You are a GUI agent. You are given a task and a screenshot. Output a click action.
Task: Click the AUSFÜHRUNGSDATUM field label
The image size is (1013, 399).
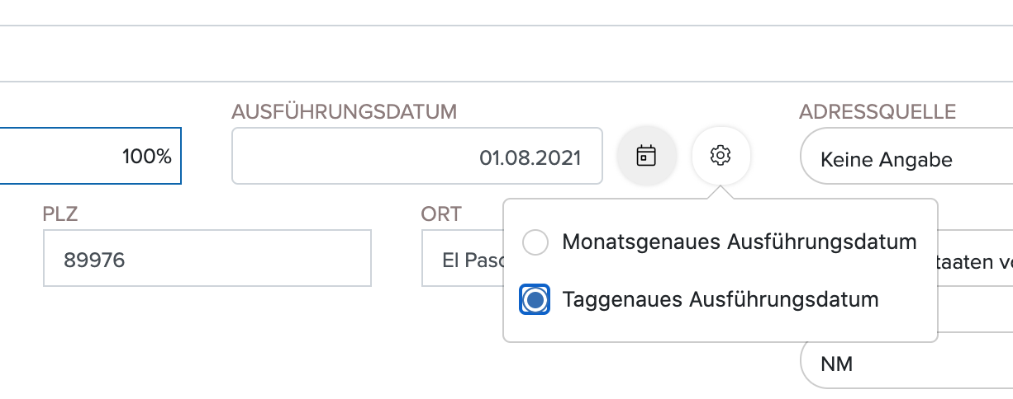coord(345,112)
